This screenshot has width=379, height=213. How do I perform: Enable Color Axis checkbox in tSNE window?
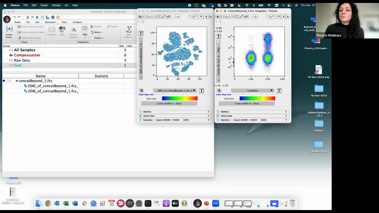[144, 99]
